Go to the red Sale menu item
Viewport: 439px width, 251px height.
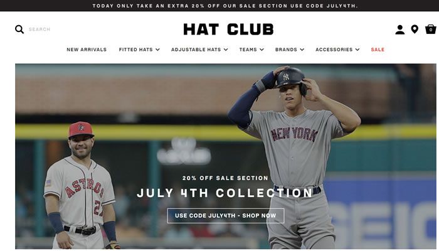coord(378,50)
